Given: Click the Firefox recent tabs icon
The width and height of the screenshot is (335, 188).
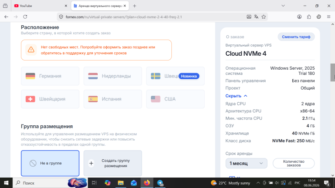Looking at the screenshot, I should [5, 6].
